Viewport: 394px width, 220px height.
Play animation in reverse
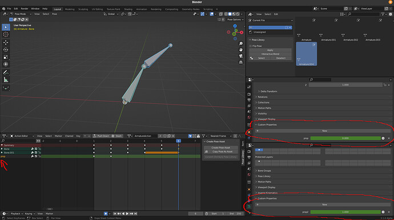click(123, 214)
